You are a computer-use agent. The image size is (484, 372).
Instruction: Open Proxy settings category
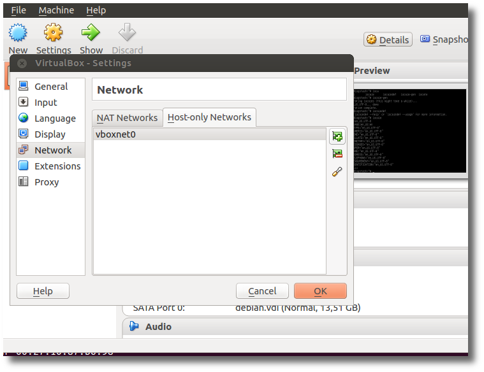[50, 182]
